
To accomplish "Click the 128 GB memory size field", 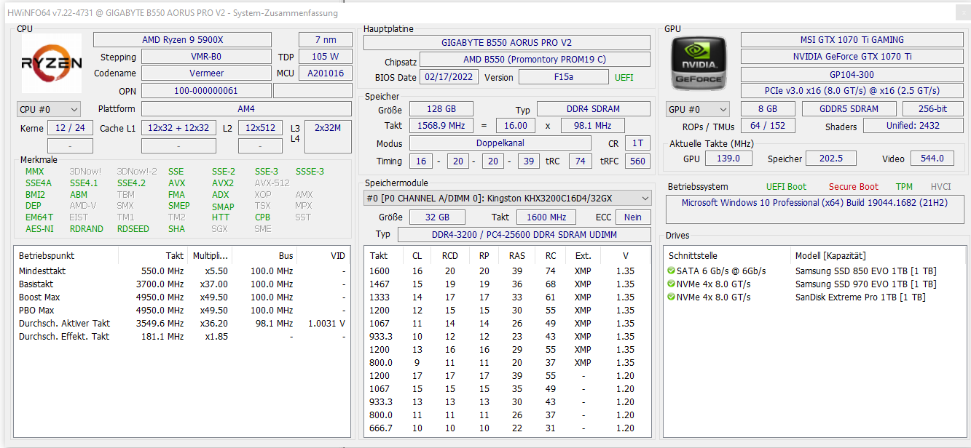I will [441, 109].
